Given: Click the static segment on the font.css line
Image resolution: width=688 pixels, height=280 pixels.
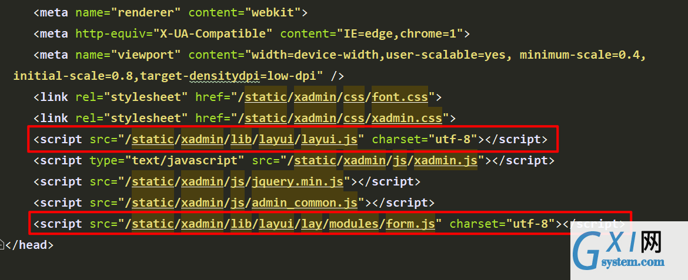Looking at the screenshot, I should pos(265,97).
